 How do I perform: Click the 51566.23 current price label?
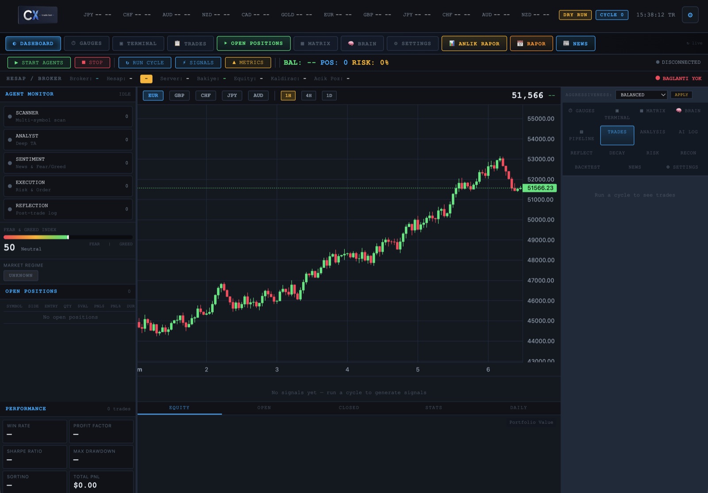point(540,188)
